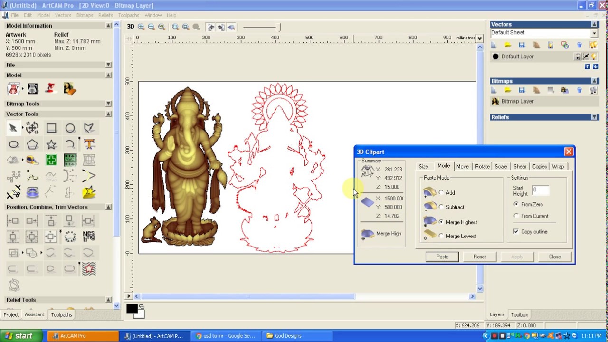Open the Vectors menu
The image size is (608, 342).
(x=63, y=15)
